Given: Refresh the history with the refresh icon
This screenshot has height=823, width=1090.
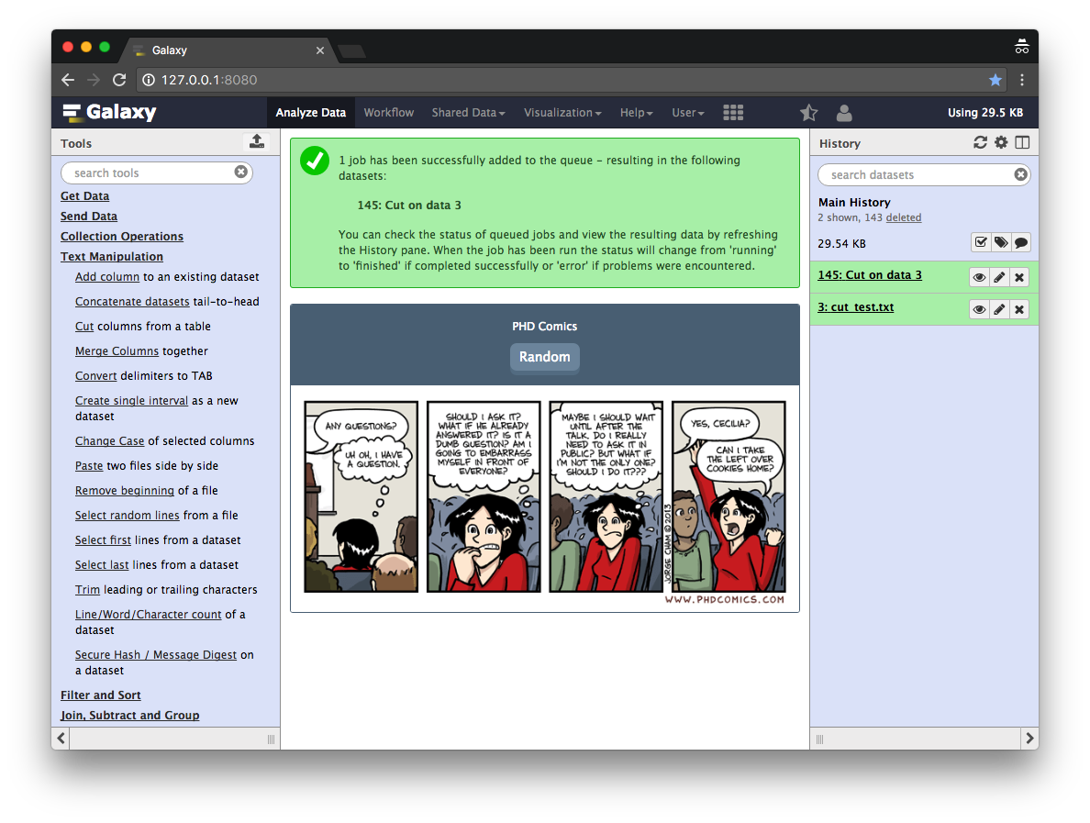Looking at the screenshot, I should 980,142.
